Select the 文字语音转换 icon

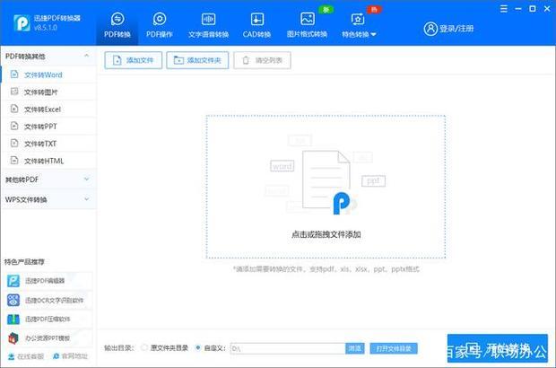pyautogui.click(x=208, y=19)
